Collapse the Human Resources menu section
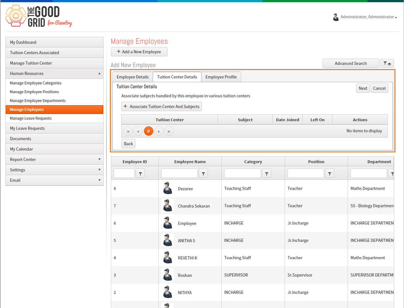Screen dimensions: 404x308 click(x=100, y=73)
